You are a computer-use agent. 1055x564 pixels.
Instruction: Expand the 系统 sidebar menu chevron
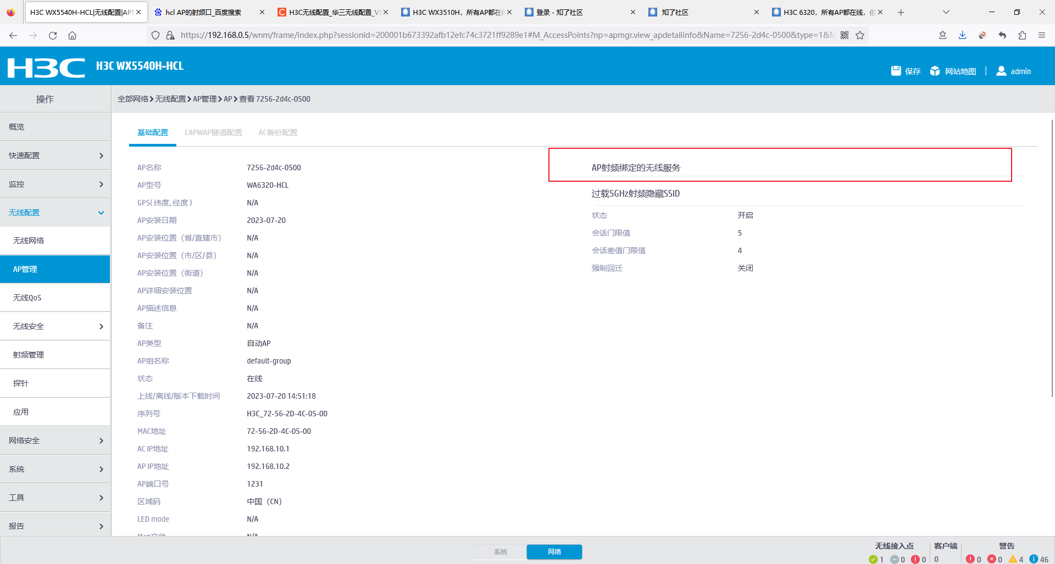[x=101, y=469]
